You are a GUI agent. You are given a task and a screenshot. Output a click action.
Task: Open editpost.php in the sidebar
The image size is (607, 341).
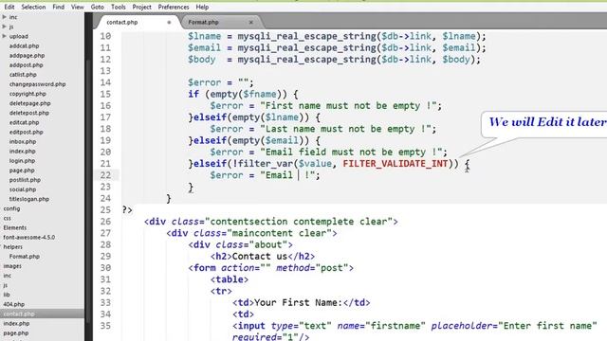pos(26,132)
